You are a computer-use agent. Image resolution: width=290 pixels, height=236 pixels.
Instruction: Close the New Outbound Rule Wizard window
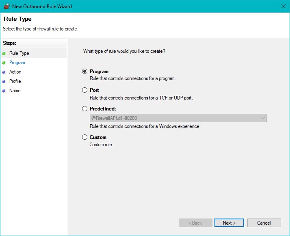pos(283,6)
